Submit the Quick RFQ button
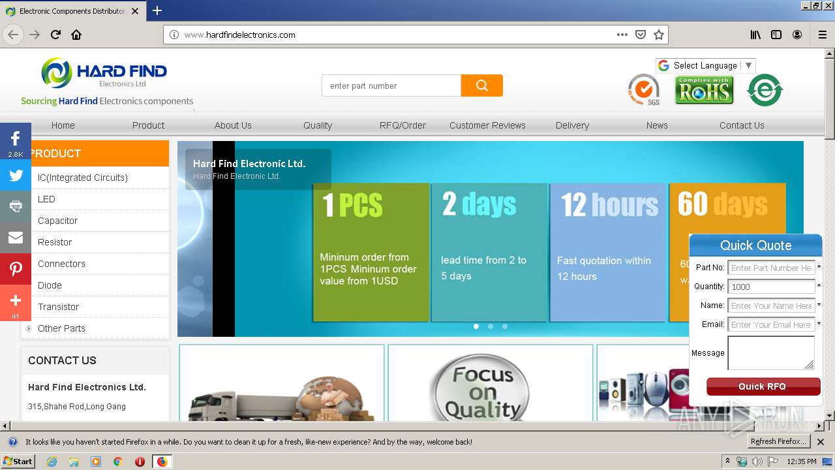This screenshot has width=835, height=470. coord(763,386)
